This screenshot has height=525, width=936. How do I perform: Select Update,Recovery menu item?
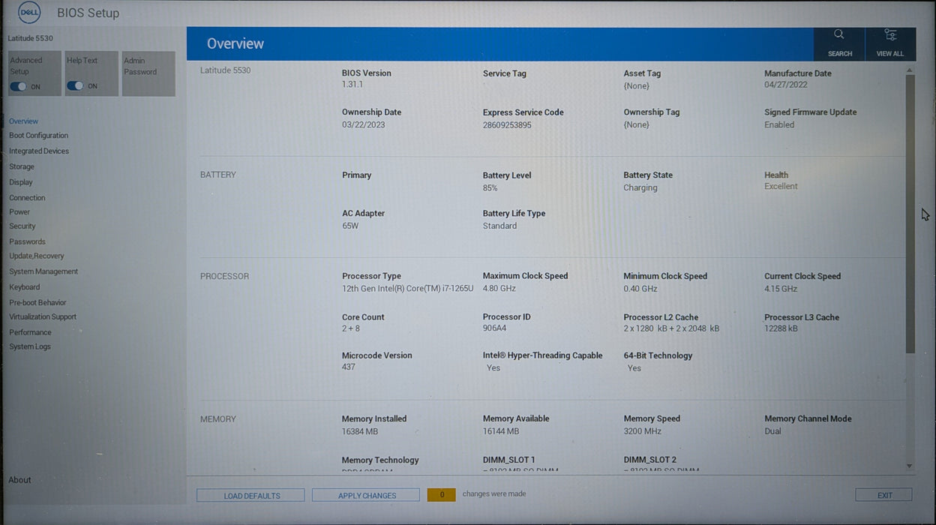click(37, 256)
